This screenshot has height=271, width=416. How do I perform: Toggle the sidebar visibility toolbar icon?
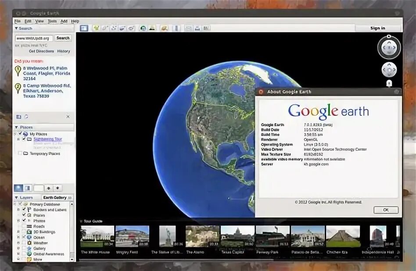pos(84,28)
